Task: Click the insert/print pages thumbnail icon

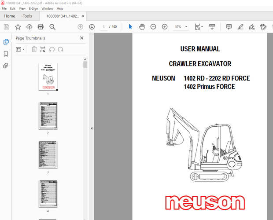Action: (x=43, y=49)
